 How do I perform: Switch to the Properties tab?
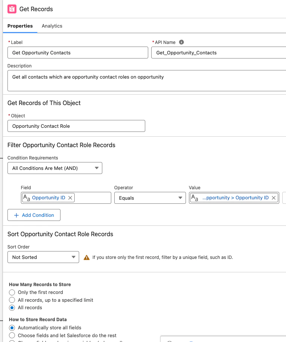20,26
